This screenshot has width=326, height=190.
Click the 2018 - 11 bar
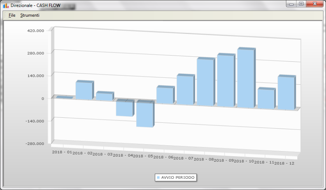(266, 98)
